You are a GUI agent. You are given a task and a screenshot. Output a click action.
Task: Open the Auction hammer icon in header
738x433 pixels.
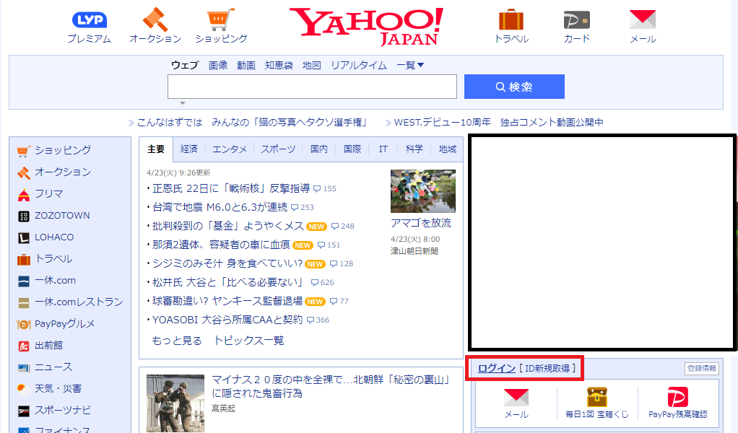click(x=155, y=19)
